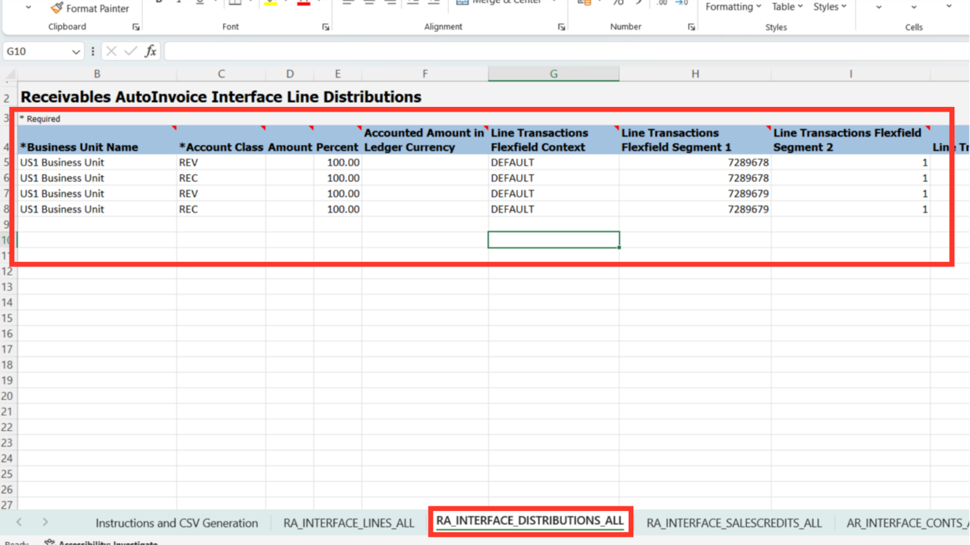This screenshot has width=970, height=545.
Task: Select Accounted Amount in Ledger Currency header
Action: click(425, 139)
